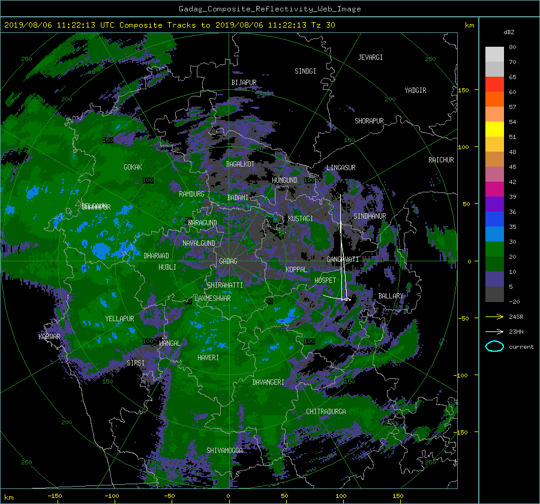Select the magenta 39-42 dBZ legend swatch
Viewport: 540px width, 504px height.
coord(494,189)
